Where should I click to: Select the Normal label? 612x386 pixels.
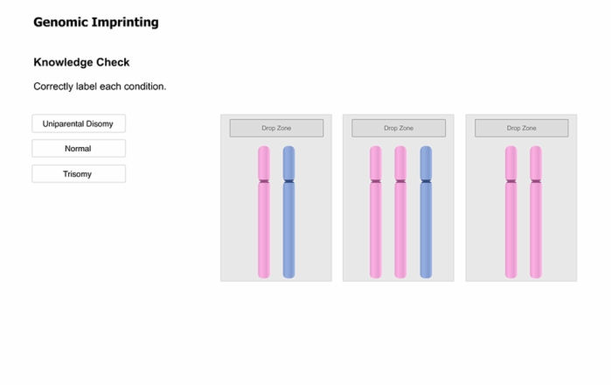79,149
